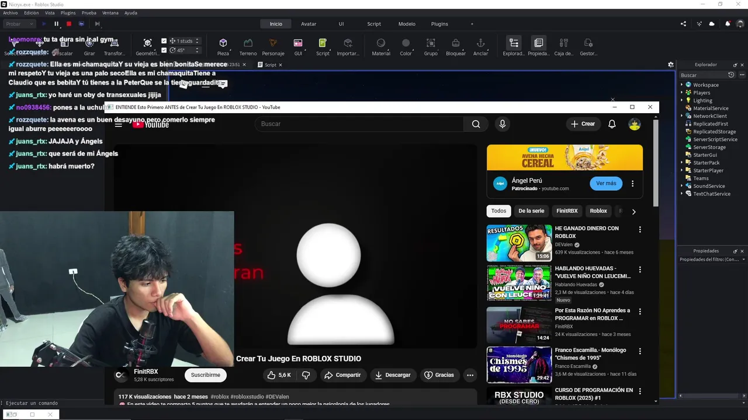Screen dimensions: 748x420
Task: Open the Material picker tool
Action: tap(381, 47)
